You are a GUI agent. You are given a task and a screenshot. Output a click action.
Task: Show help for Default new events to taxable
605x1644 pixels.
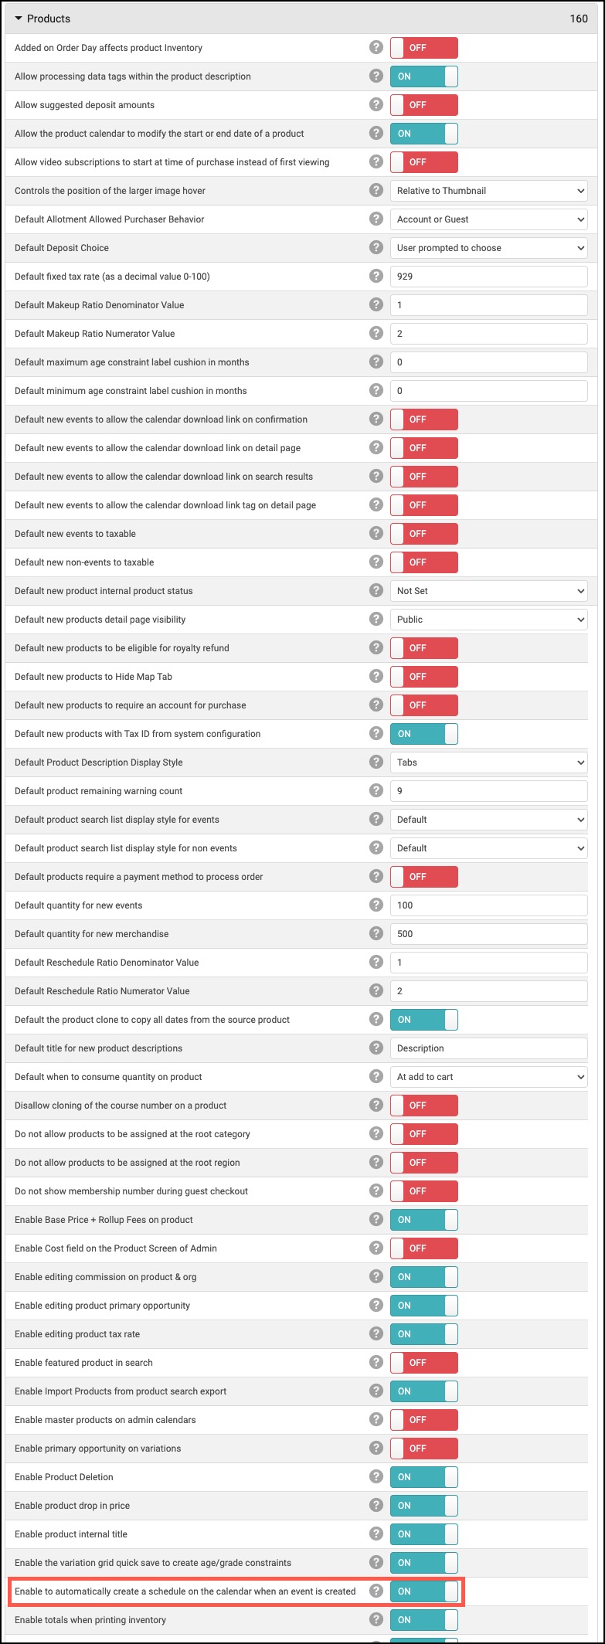376,533
